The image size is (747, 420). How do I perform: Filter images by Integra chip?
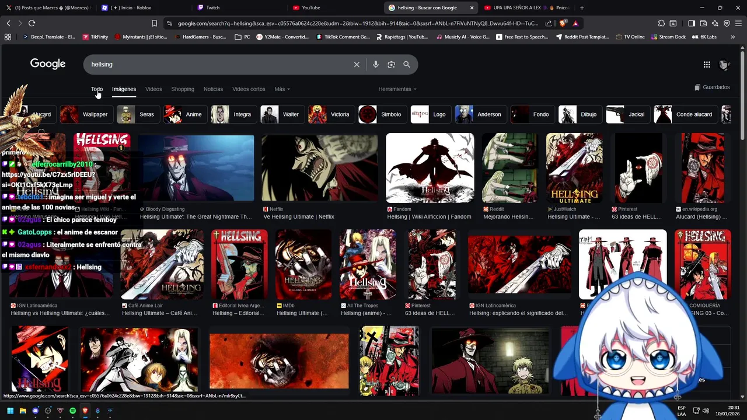[233, 114]
